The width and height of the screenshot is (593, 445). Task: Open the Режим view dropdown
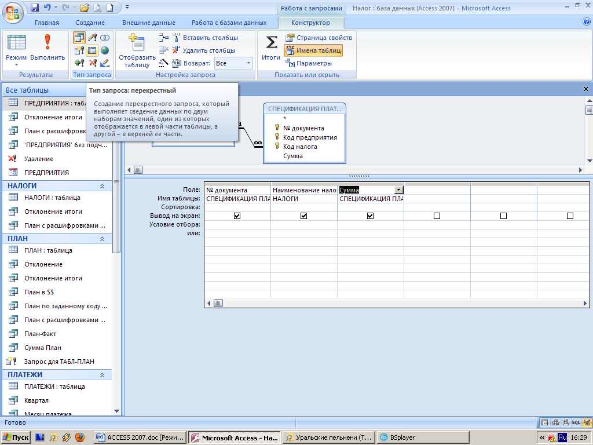pos(16,64)
